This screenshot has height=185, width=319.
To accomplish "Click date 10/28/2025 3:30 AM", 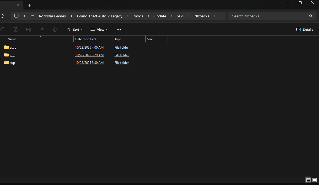I will coord(89,63).
